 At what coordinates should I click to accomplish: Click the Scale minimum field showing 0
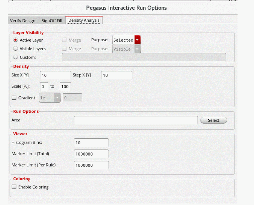pos(44,86)
